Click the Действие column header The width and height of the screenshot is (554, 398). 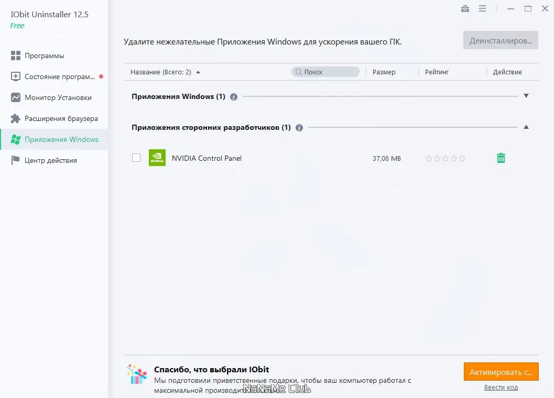pyautogui.click(x=507, y=72)
